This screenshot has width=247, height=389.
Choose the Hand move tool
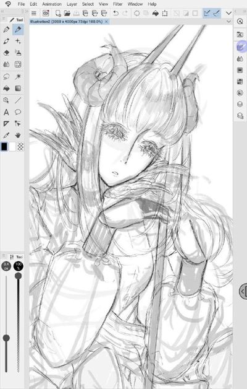click(x=18, y=136)
